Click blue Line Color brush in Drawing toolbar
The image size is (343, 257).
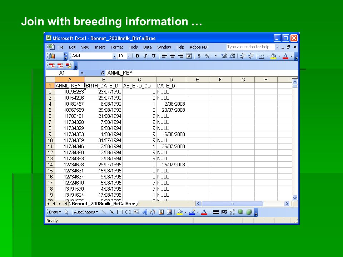click(192, 212)
